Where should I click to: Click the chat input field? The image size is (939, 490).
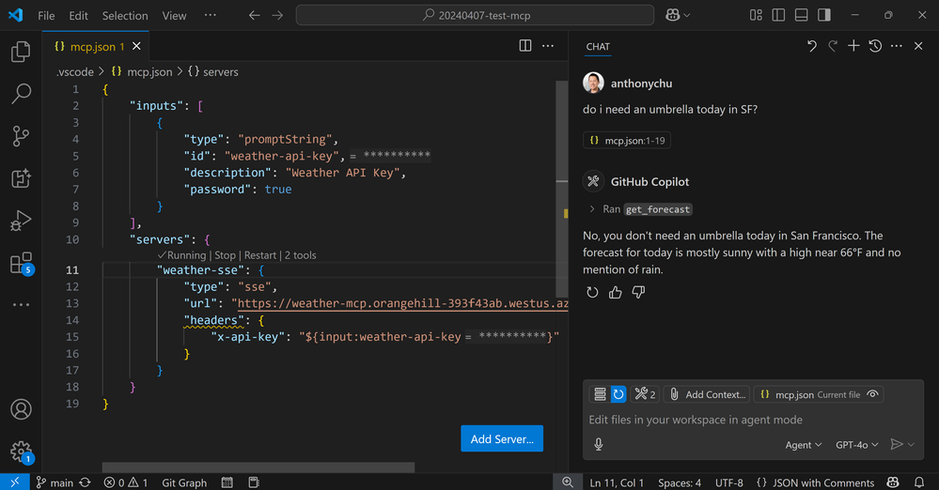tap(752, 420)
